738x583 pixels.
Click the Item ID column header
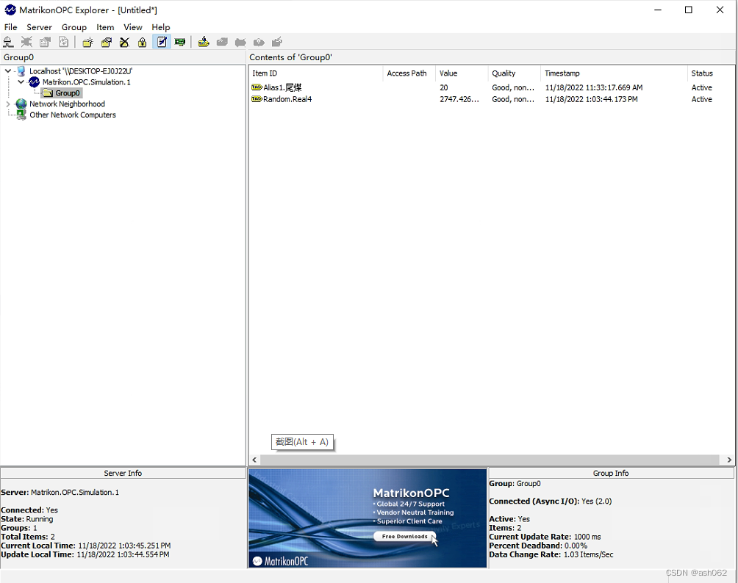tap(316, 73)
